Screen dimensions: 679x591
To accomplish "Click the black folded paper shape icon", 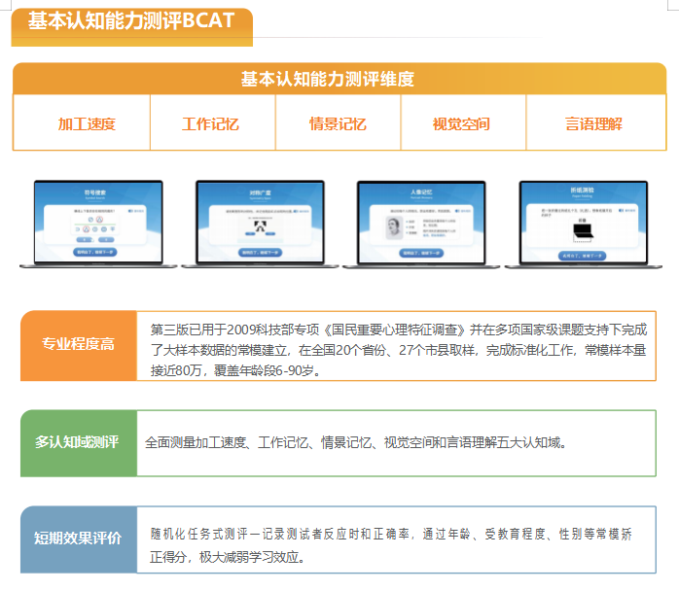I will 582,233.
